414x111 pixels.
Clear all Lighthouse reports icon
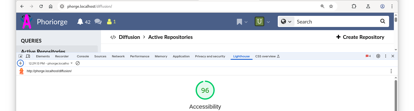pyautogui.click(x=78, y=63)
